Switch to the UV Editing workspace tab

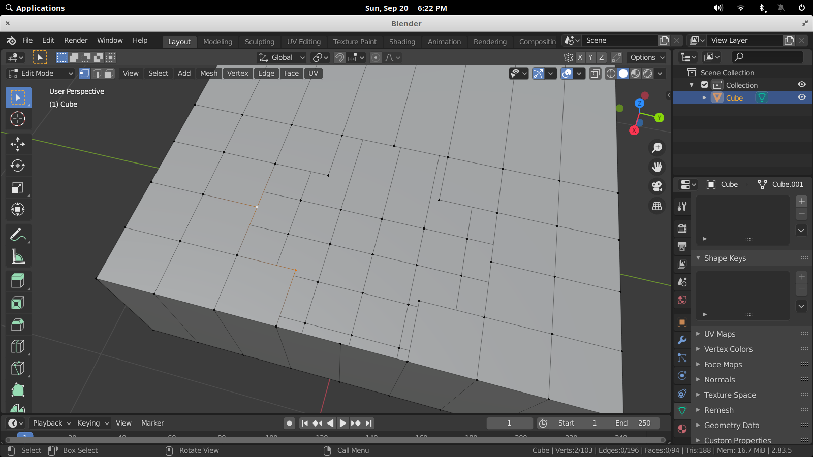[x=304, y=42]
